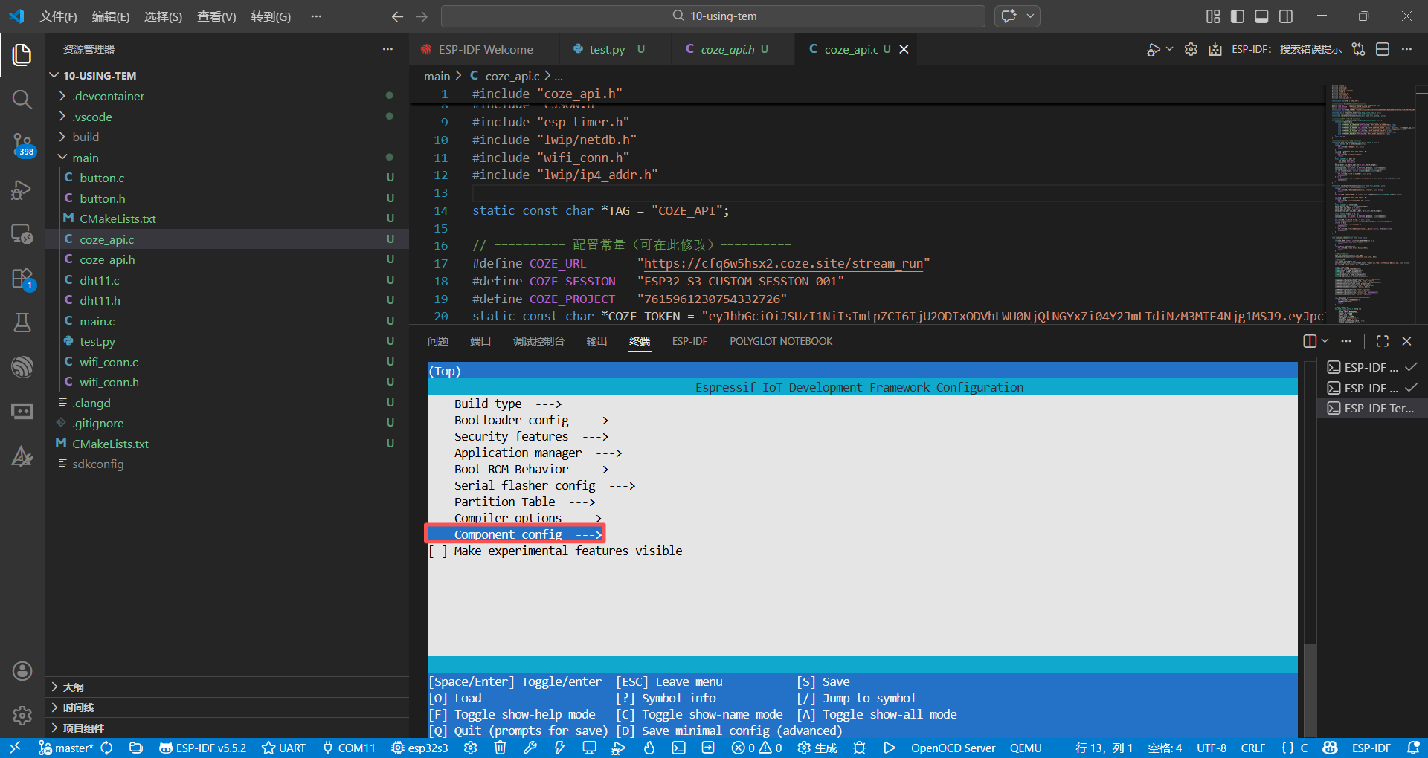Open Run and Debug view
Image resolution: width=1428 pixels, height=758 pixels.
coord(22,190)
